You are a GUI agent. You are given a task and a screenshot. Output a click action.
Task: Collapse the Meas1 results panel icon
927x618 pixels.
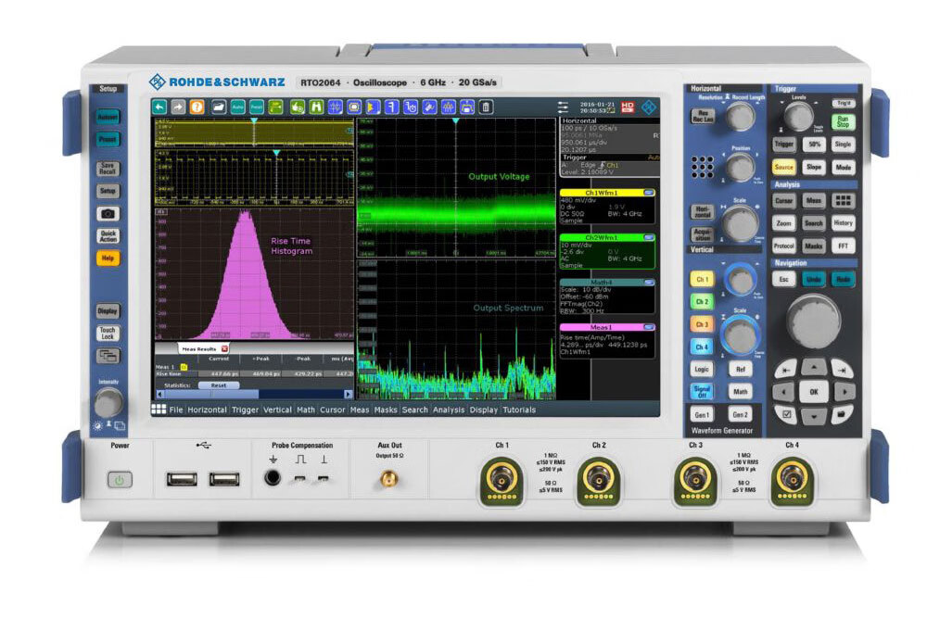pyautogui.click(x=649, y=327)
